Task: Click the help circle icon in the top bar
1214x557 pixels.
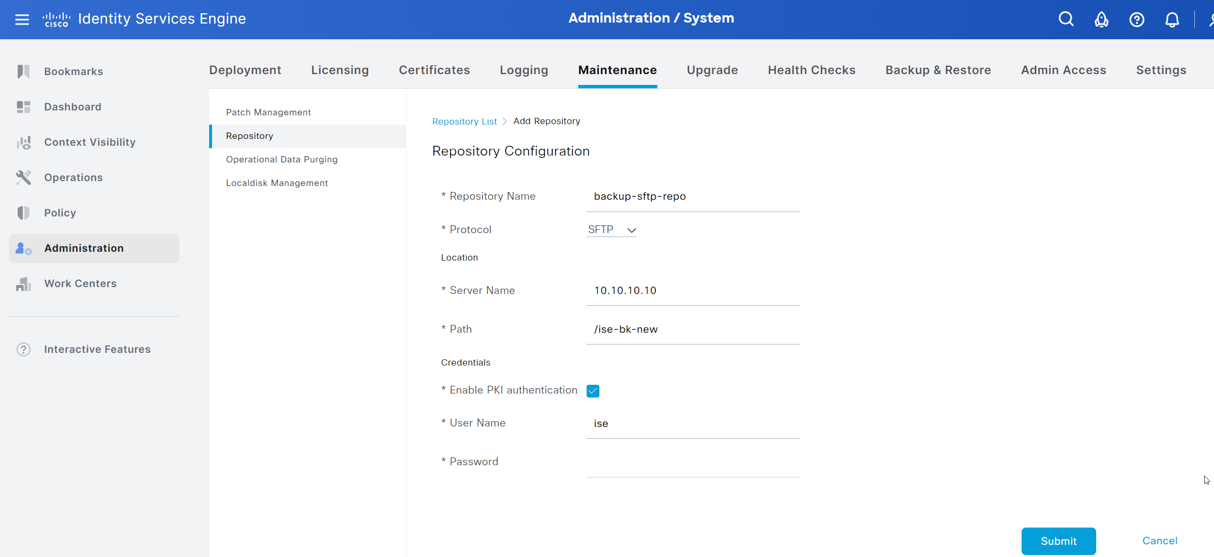Action: tap(1136, 19)
